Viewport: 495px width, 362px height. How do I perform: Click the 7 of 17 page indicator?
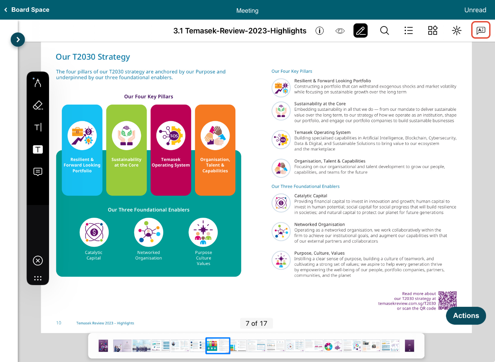coord(256,323)
